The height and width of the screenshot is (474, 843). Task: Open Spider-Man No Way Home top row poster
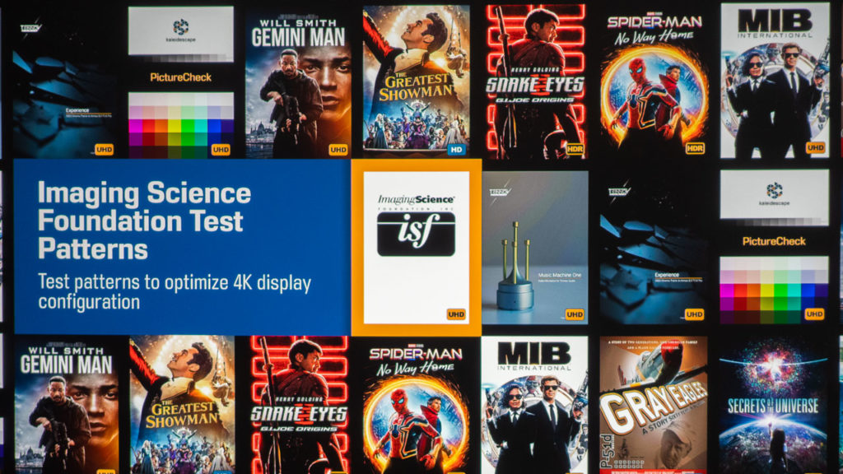coord(654,81)
